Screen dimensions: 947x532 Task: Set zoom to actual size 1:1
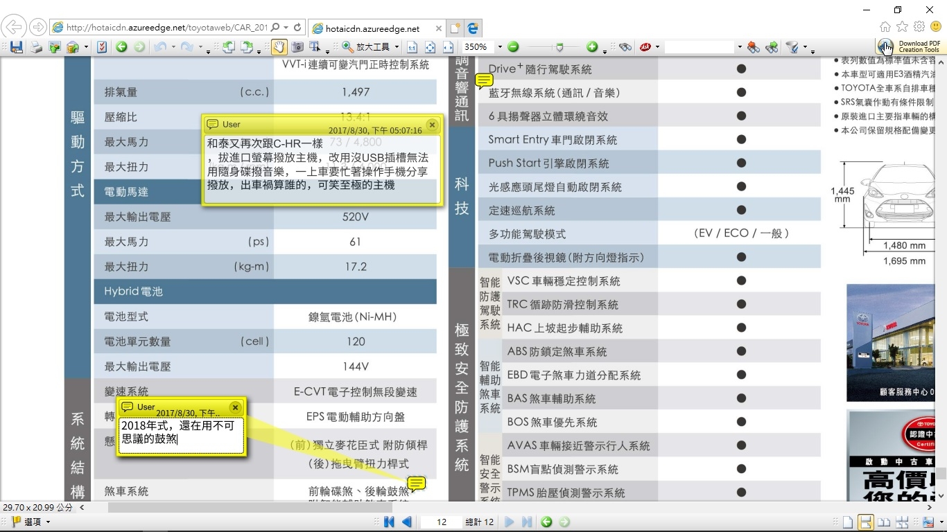(x=412, y=47)
